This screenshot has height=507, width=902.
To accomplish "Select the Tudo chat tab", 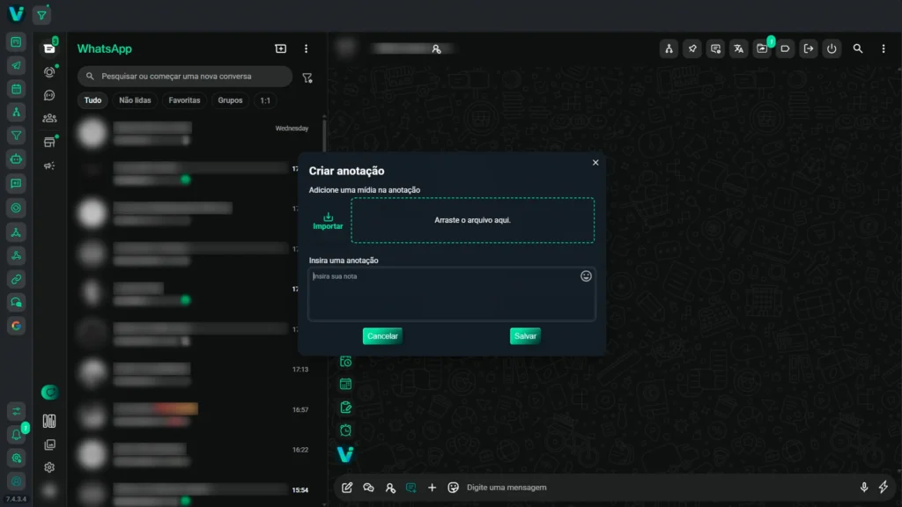I will 92,100.
